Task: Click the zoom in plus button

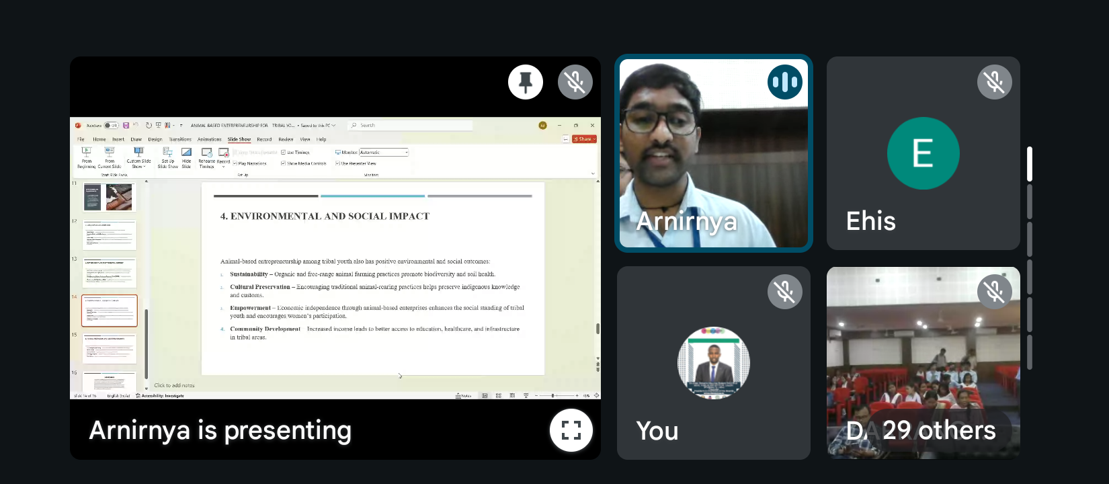Action: click(577, 396)
